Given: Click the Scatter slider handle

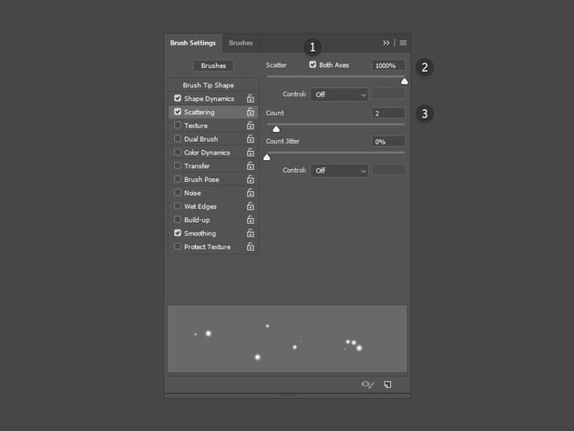Looking at the screenshot, I should click(x=405, y=81).
